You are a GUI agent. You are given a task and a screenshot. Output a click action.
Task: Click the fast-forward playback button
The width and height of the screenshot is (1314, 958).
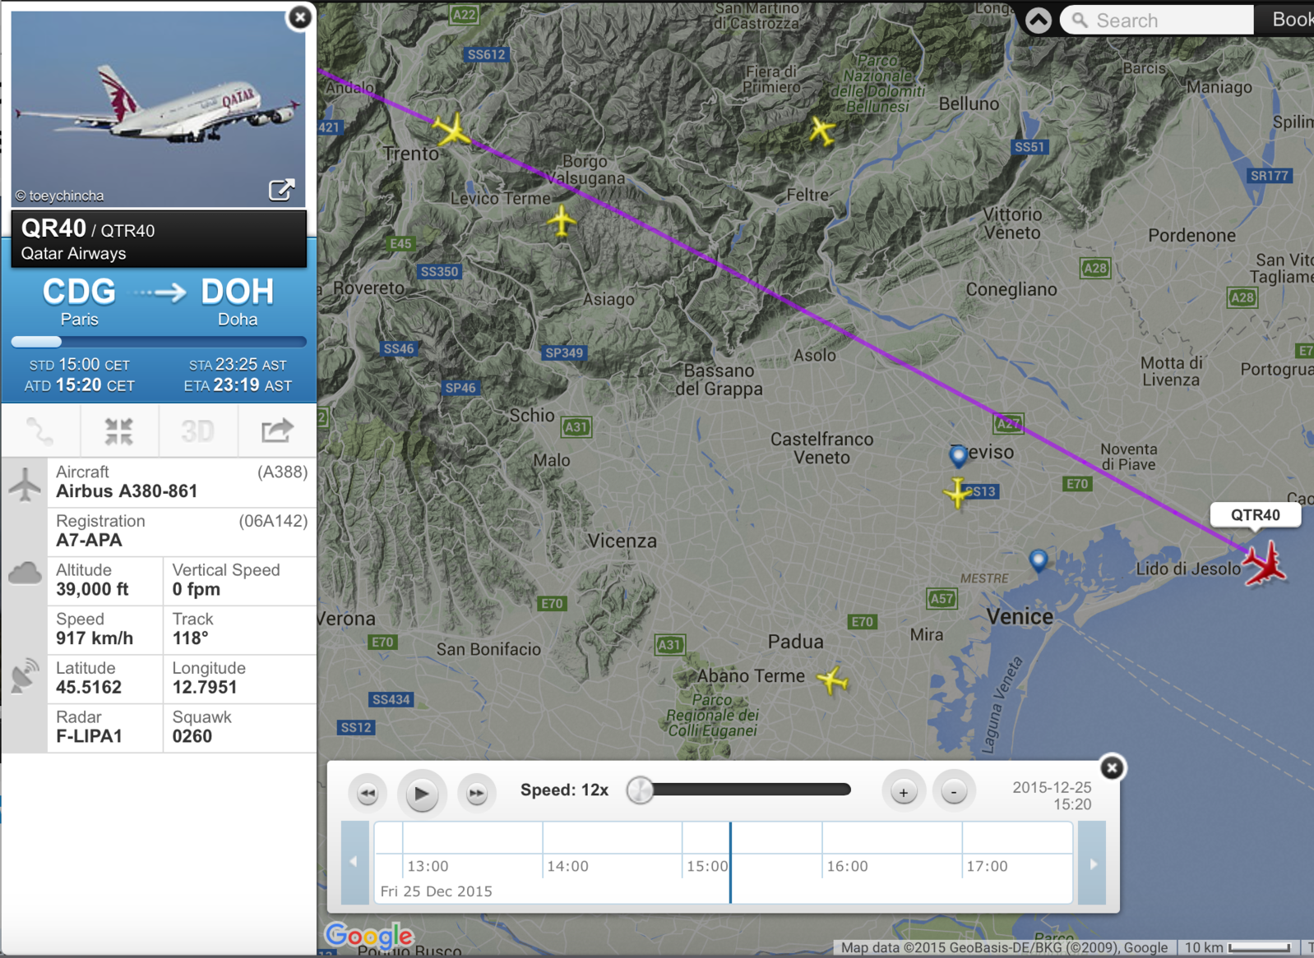(x=476, y=793)
